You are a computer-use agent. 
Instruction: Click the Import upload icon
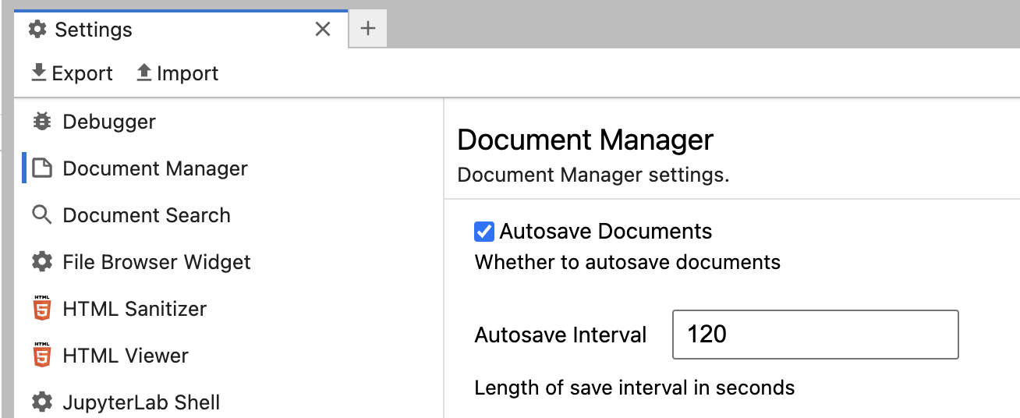click(x=144, y=73)
